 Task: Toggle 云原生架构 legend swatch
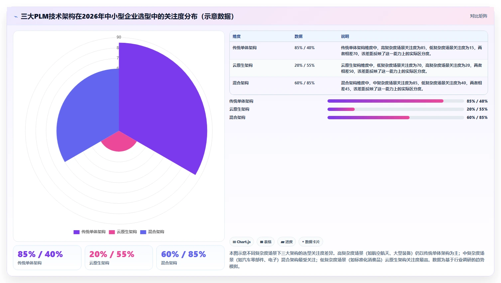[112, 232]
